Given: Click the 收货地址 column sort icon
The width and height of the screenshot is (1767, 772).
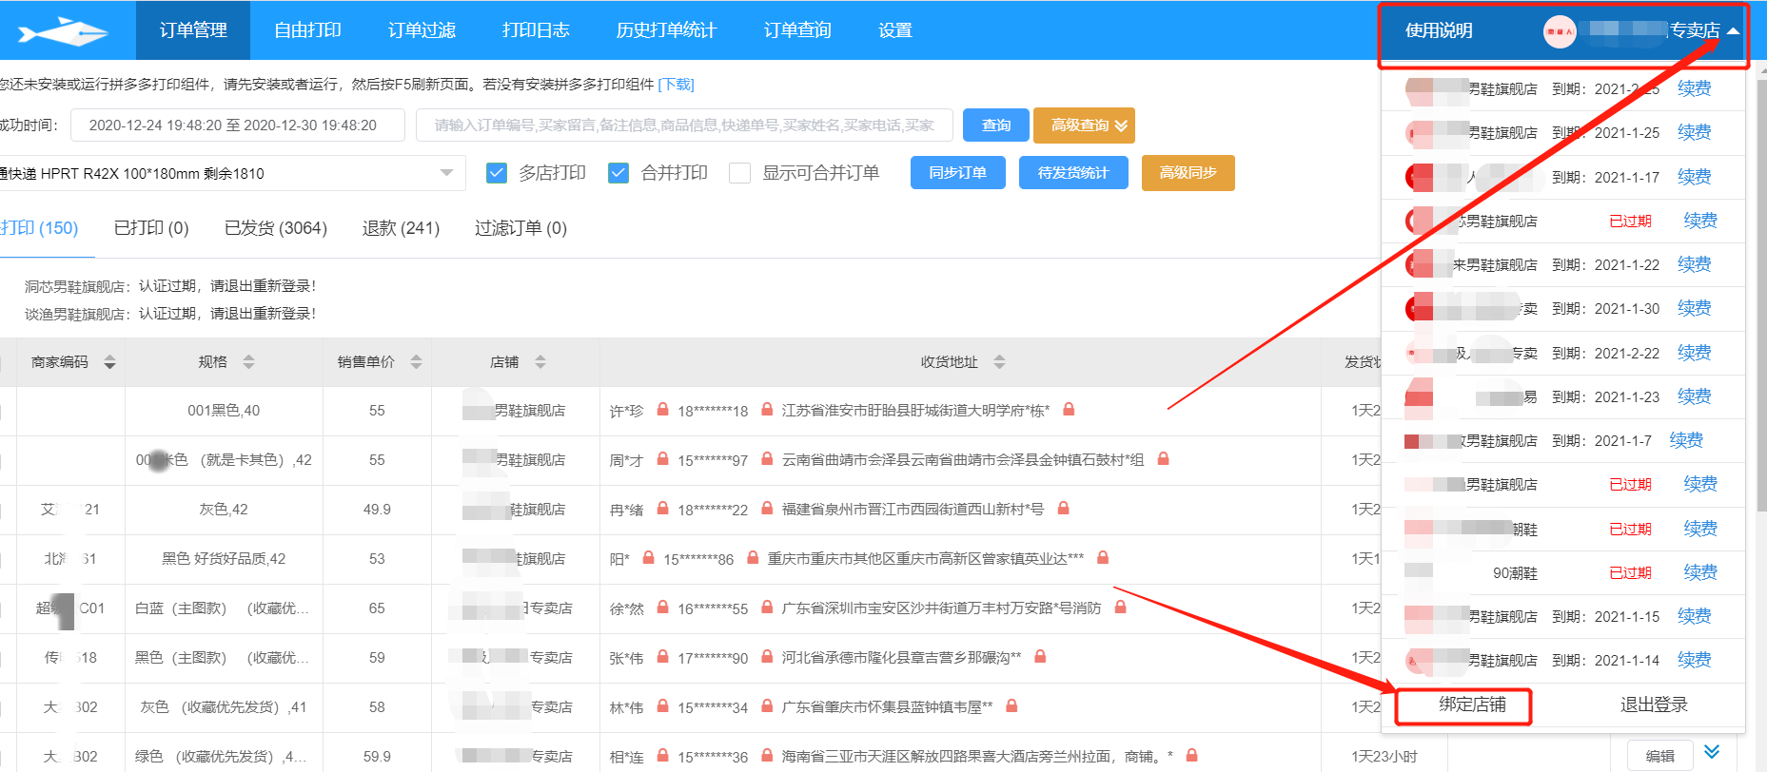Looking at the screenshot, I should pyautogui.click(x=999, y=362).
